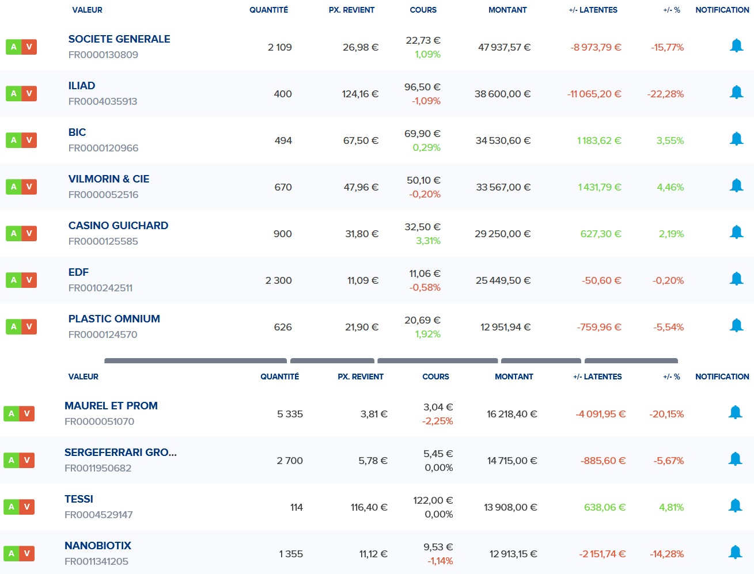Open the notification bell for BIC
Screen dimensions: 754x574
coord(736,139)
